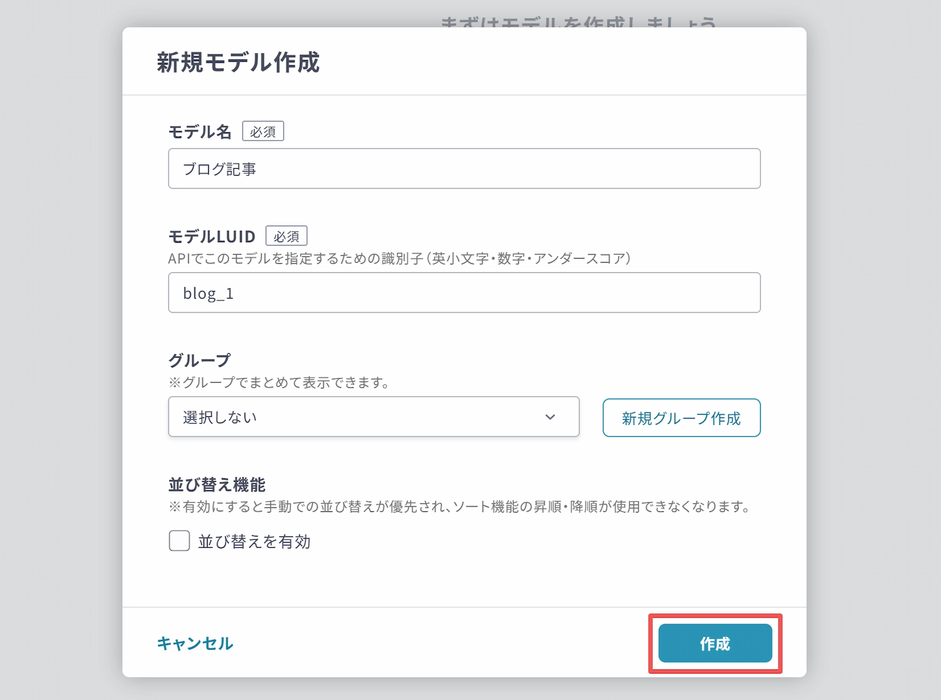Click the 新規モデル作成 dialog title
Screen dimensions: 941x700
coord(238,62)
